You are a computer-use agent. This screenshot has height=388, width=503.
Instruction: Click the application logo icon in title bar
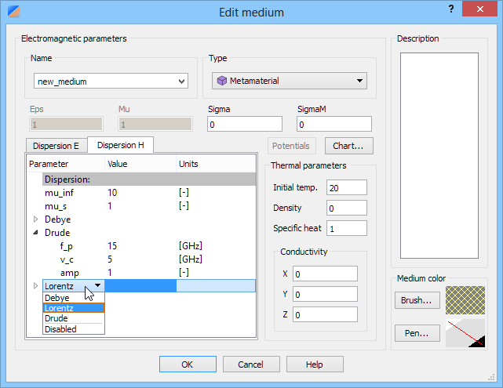pos(14,11)
